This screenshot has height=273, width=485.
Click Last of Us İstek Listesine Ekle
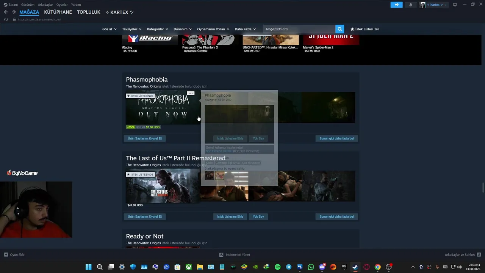[x=230, y=217]
